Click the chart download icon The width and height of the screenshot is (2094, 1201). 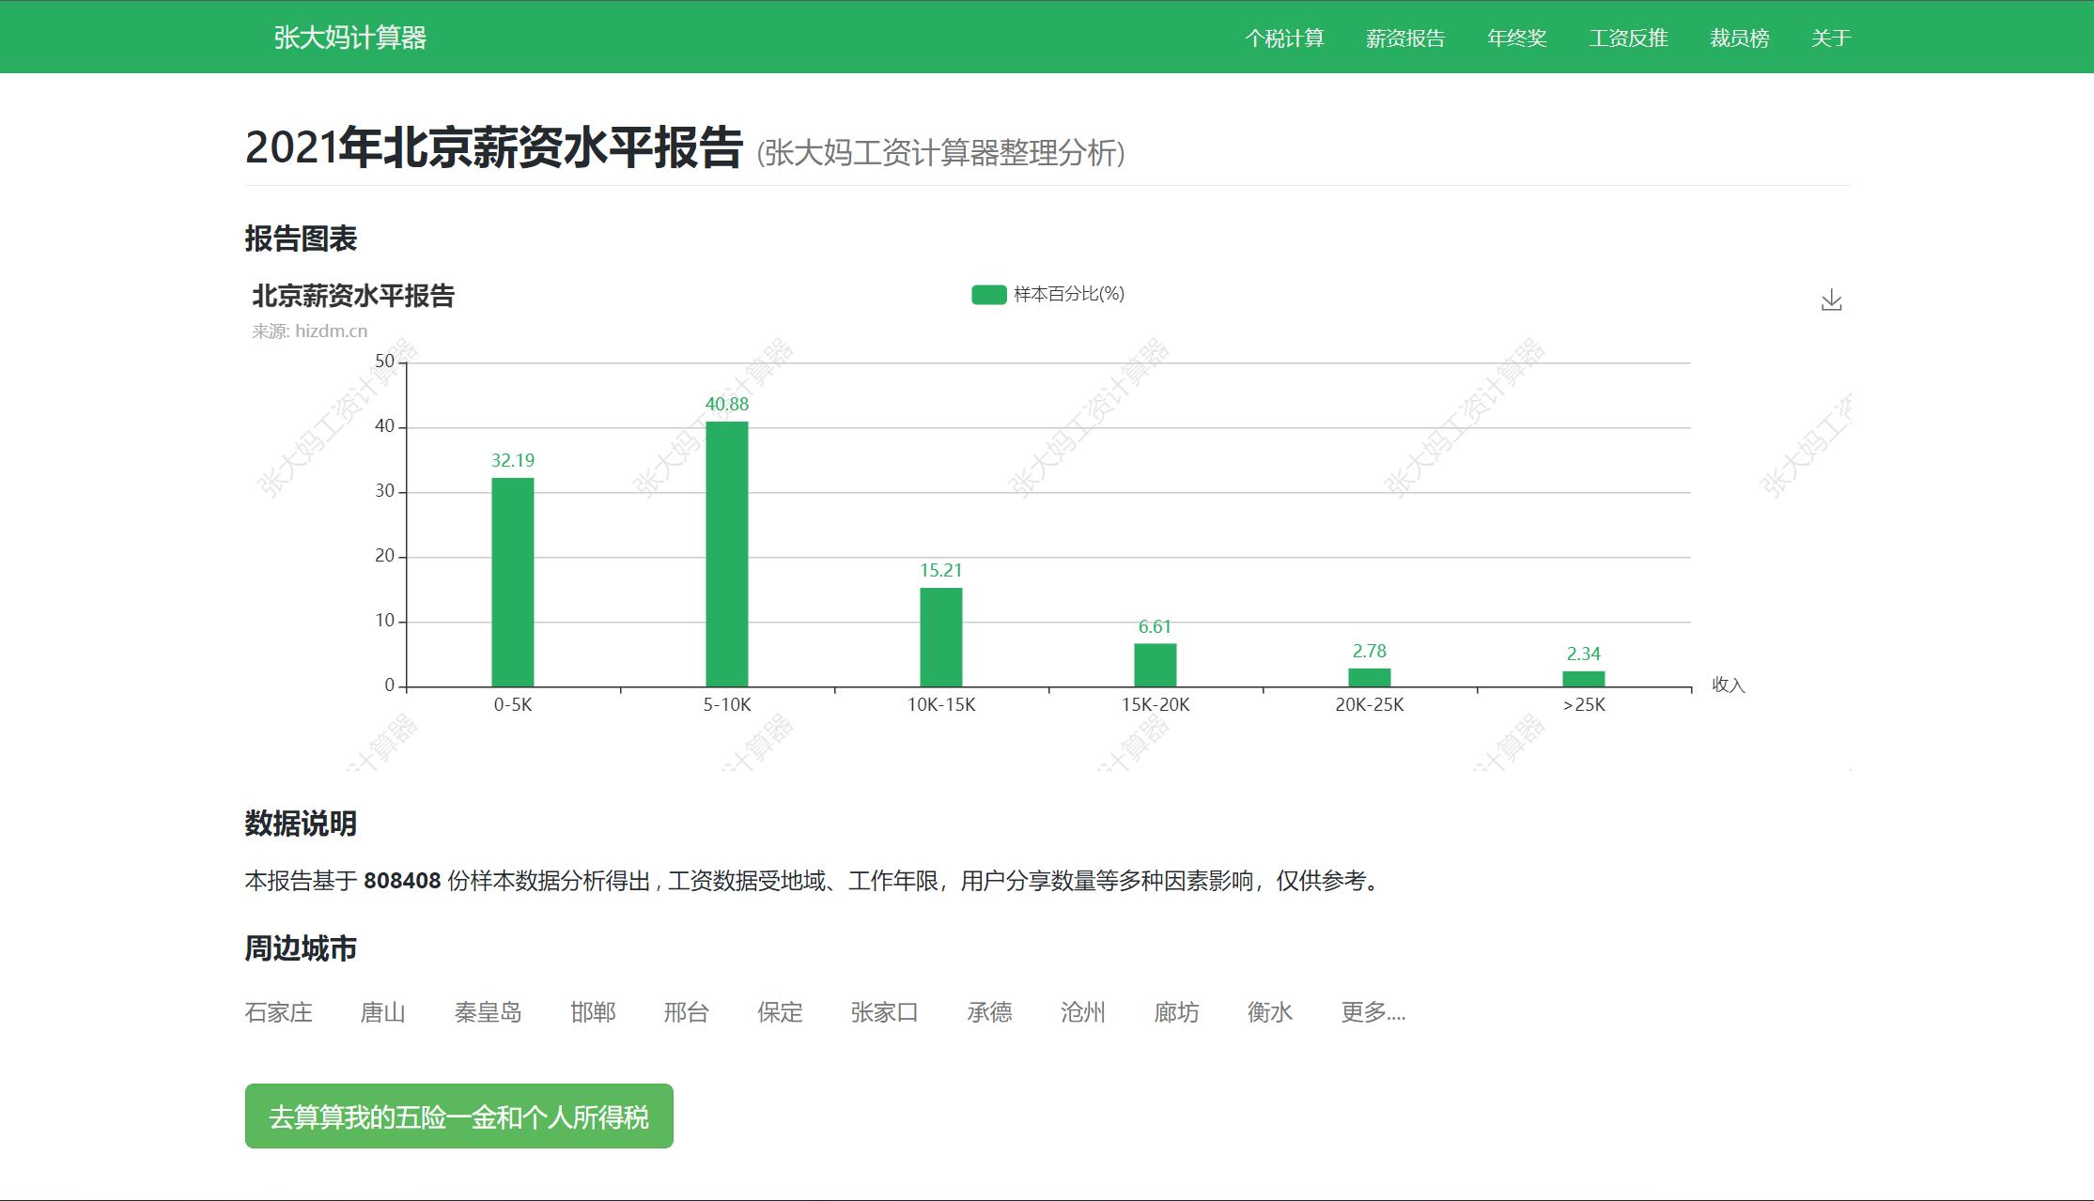tap(1832, 299)
